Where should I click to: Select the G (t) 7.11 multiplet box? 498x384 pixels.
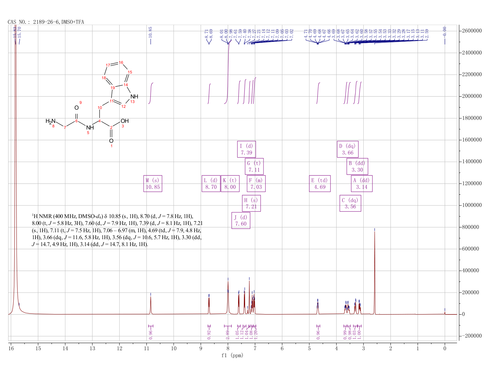point(254,166)
